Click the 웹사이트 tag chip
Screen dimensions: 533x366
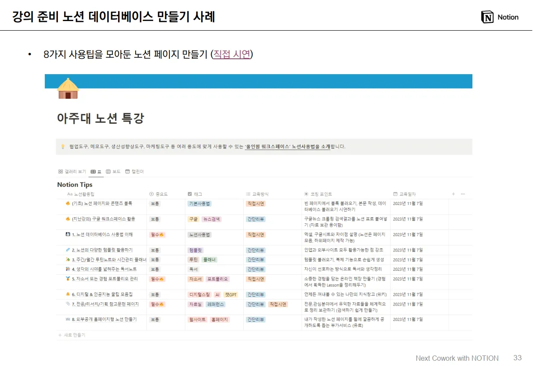pyautogui.click(x=197, y=320)
